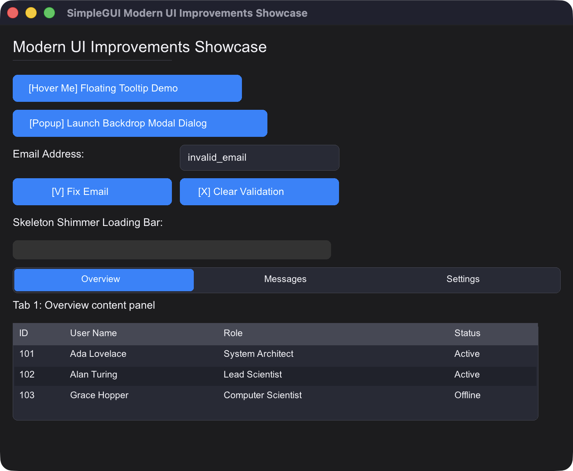Click the Tab 1 Overview content panel text
The height and width of the screenshot is (471, 573).
click(84, 306)
